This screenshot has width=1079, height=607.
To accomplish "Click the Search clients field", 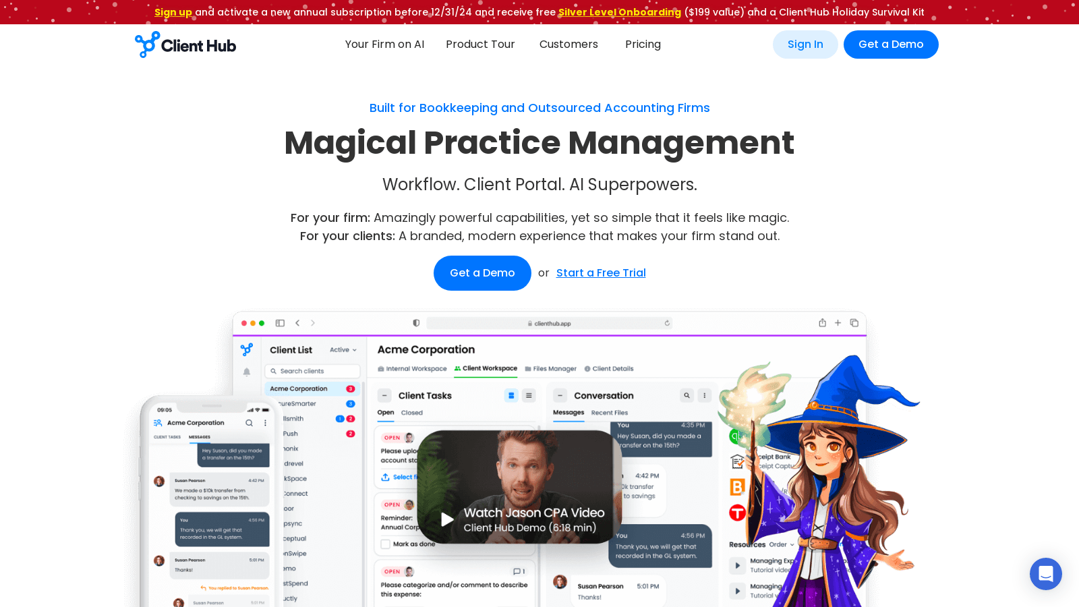I will pyautogui.click(x=312, y=371).
